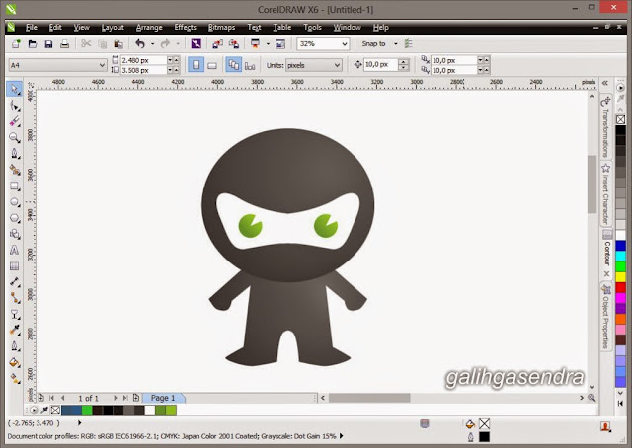Image resolution: width=632 pixels, height=448 pixels.
Task: Select the Shape tool
Action: (x=14, y=106)
